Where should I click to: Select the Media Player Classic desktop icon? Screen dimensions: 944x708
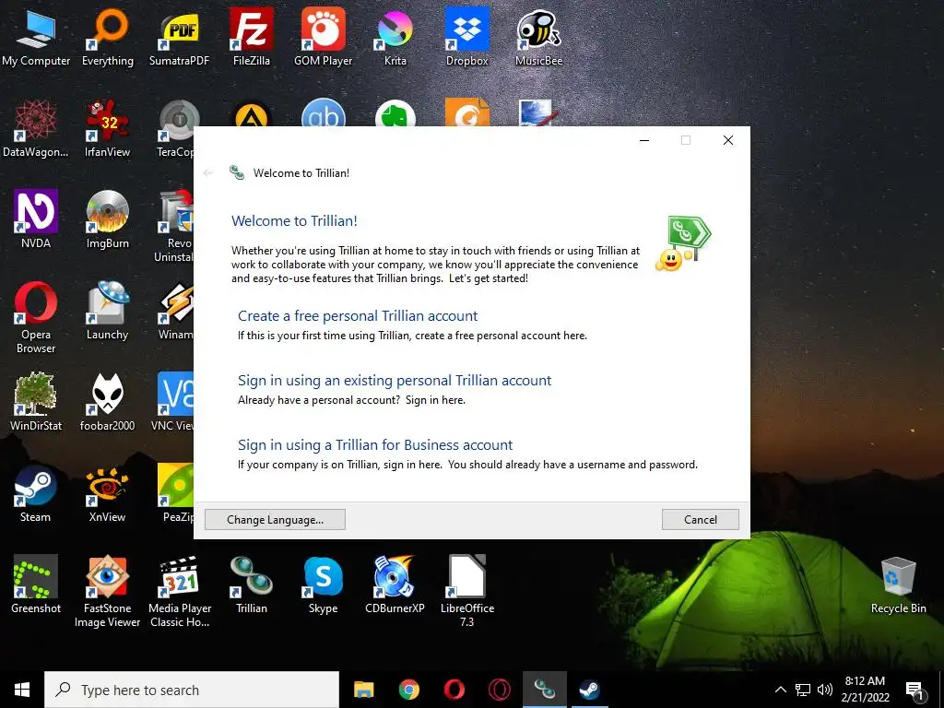(180, 591)
